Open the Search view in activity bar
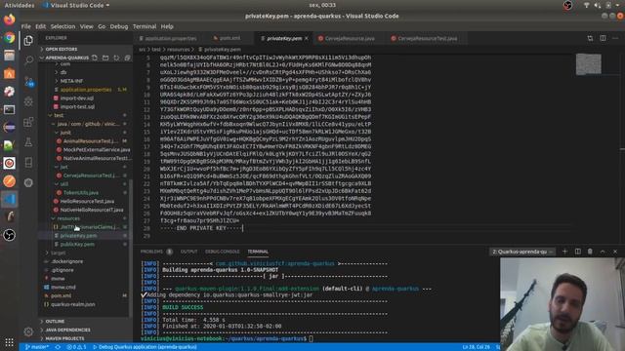Image resolution: width=625 pixels, height=351 pixels. (x=28, y=60)
